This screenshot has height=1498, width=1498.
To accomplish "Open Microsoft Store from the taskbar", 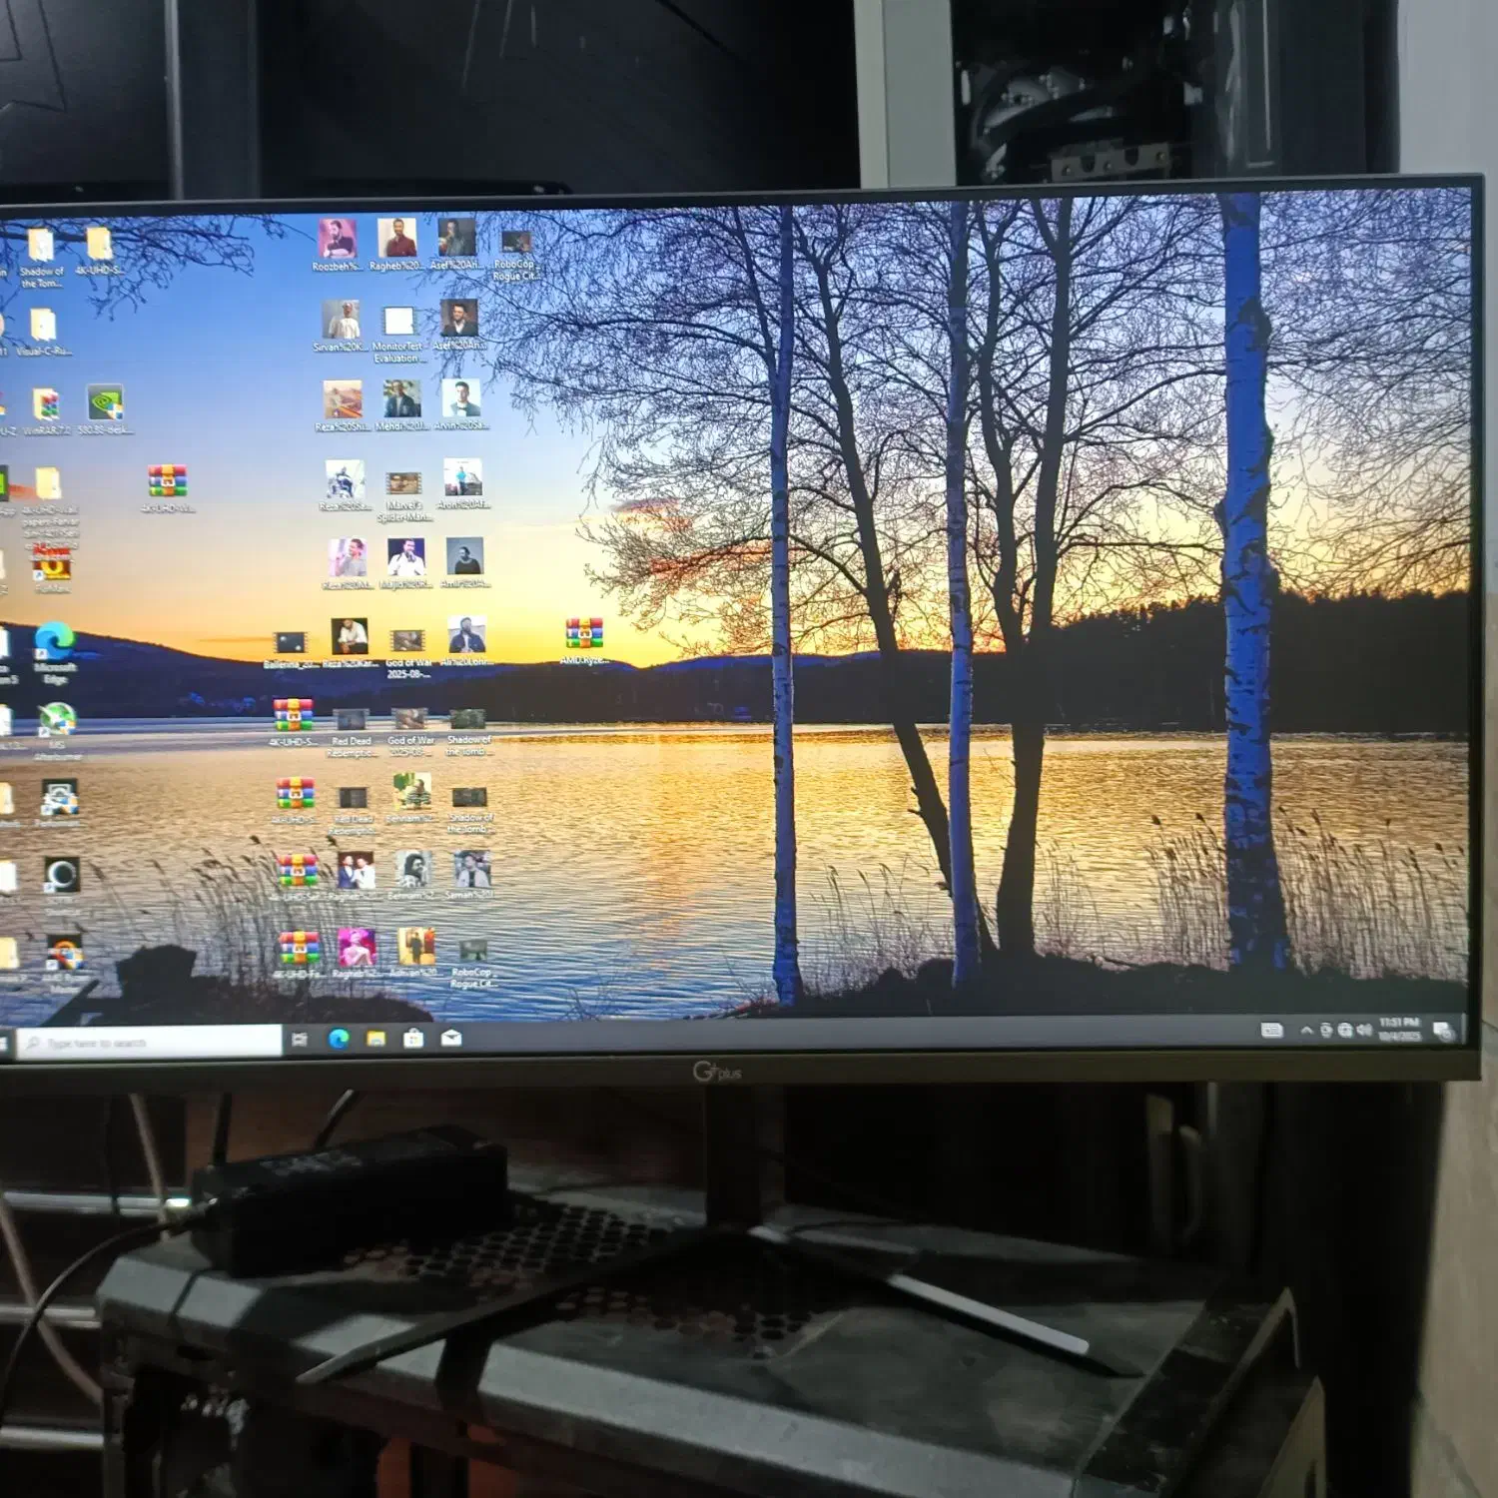I will [x=413, y=1040].
